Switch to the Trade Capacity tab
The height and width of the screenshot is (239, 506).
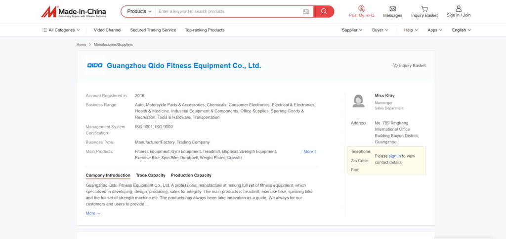151,175
